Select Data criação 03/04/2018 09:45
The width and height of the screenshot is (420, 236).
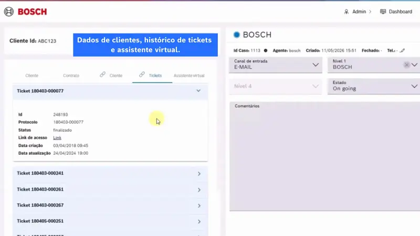(71, 146)
